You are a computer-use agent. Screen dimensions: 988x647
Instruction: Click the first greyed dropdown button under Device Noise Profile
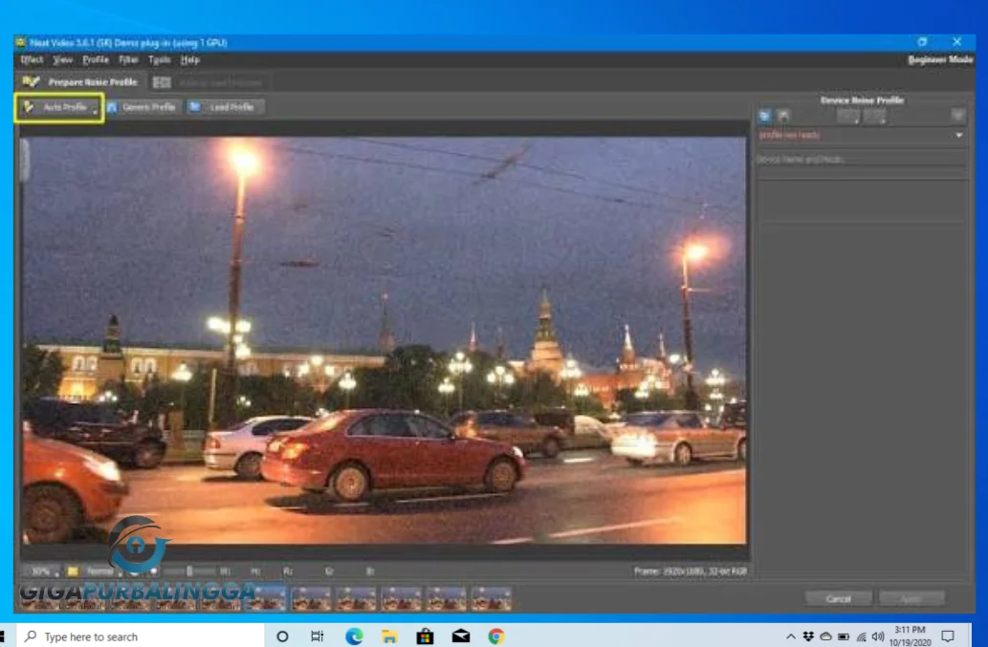(847, 116)
